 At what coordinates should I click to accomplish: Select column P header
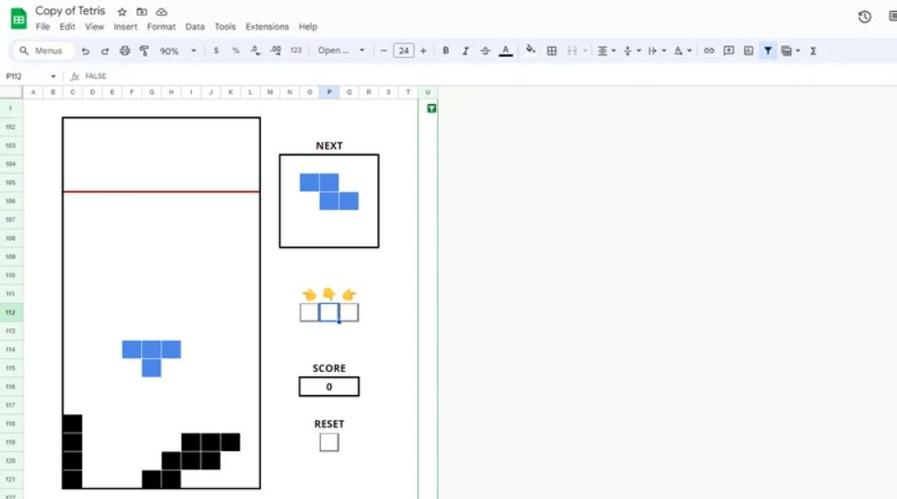pyautogui.click(x=329, y=92)
